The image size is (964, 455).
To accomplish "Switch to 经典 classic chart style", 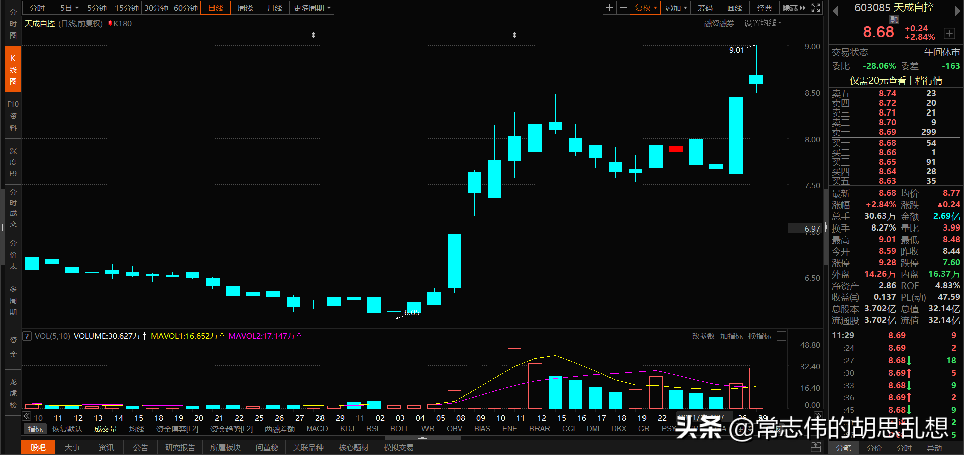I will click(764, 8).
